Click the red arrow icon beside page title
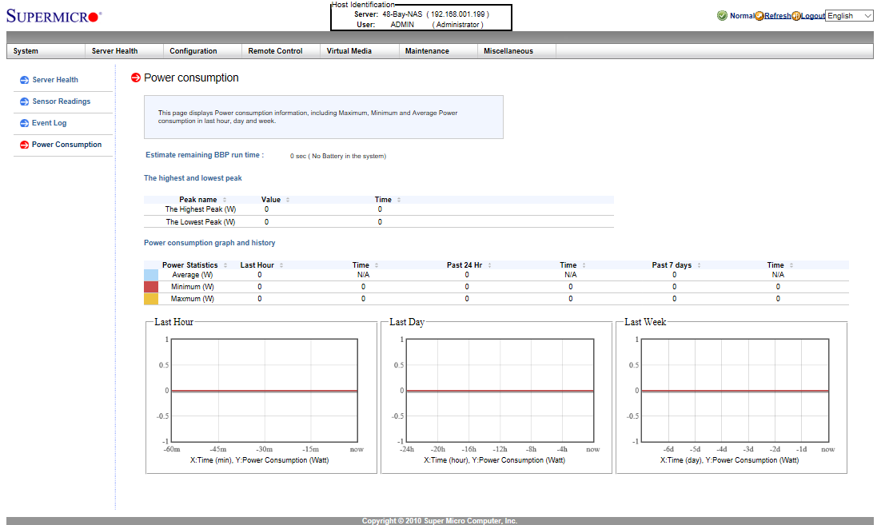 (x=135, y=78)
